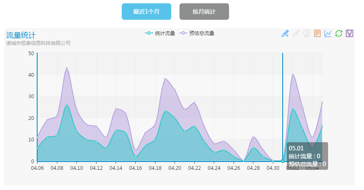Switch to line chart type icon
The height and width of the screenshot is (190, 364).
coord(328,33)
